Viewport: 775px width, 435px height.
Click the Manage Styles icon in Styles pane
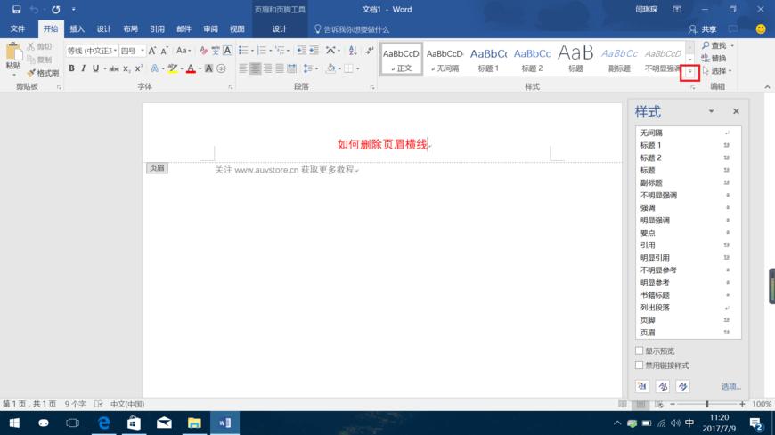click(x=682, y=386)
